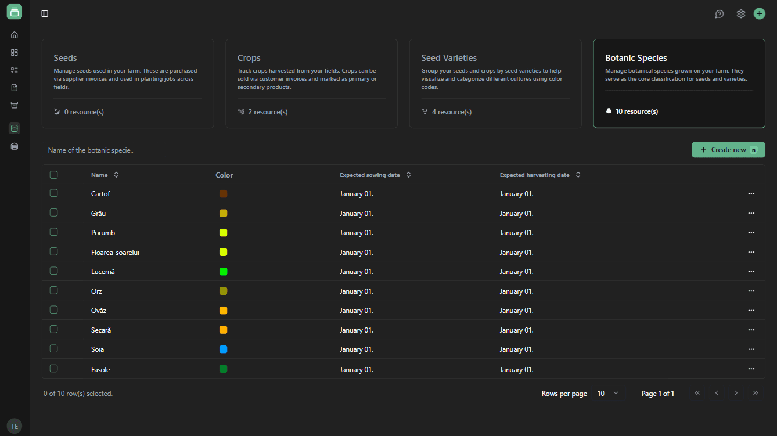This screenshot has width=777, height=436.
Task: Open the archive box icon in sidebar
Action: [15, 105]
